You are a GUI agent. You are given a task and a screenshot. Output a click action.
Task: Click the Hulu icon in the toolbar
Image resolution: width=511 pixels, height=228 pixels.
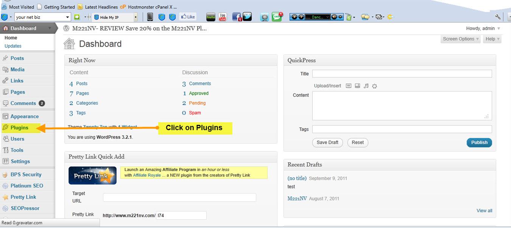211,17
